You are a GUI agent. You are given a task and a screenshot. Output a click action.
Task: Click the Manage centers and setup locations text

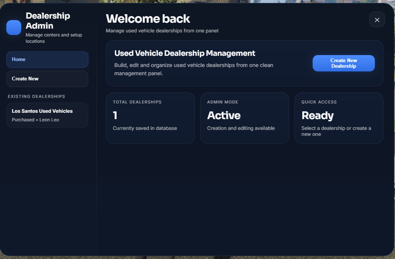(x=54, y=38)
